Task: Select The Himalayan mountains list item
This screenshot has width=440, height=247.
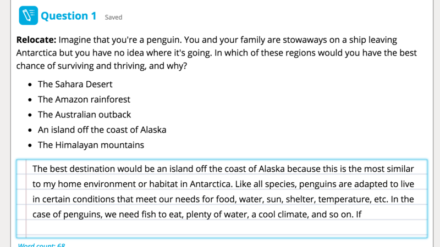Action: coord(91,145)
